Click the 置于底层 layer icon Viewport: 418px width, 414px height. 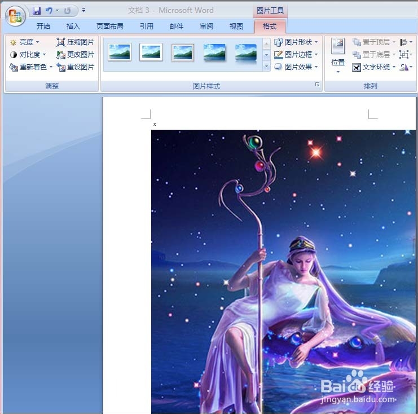[x=357, y=55]
